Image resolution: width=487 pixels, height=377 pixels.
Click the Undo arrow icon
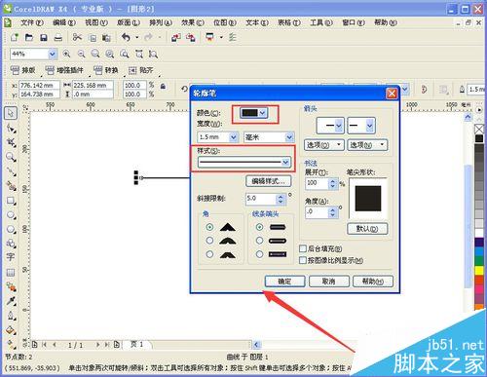[126, 37]
